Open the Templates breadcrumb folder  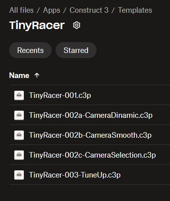click(135, 10)
